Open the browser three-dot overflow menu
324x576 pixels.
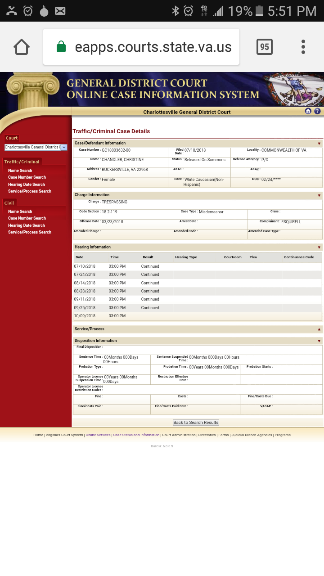click(303, 47)
